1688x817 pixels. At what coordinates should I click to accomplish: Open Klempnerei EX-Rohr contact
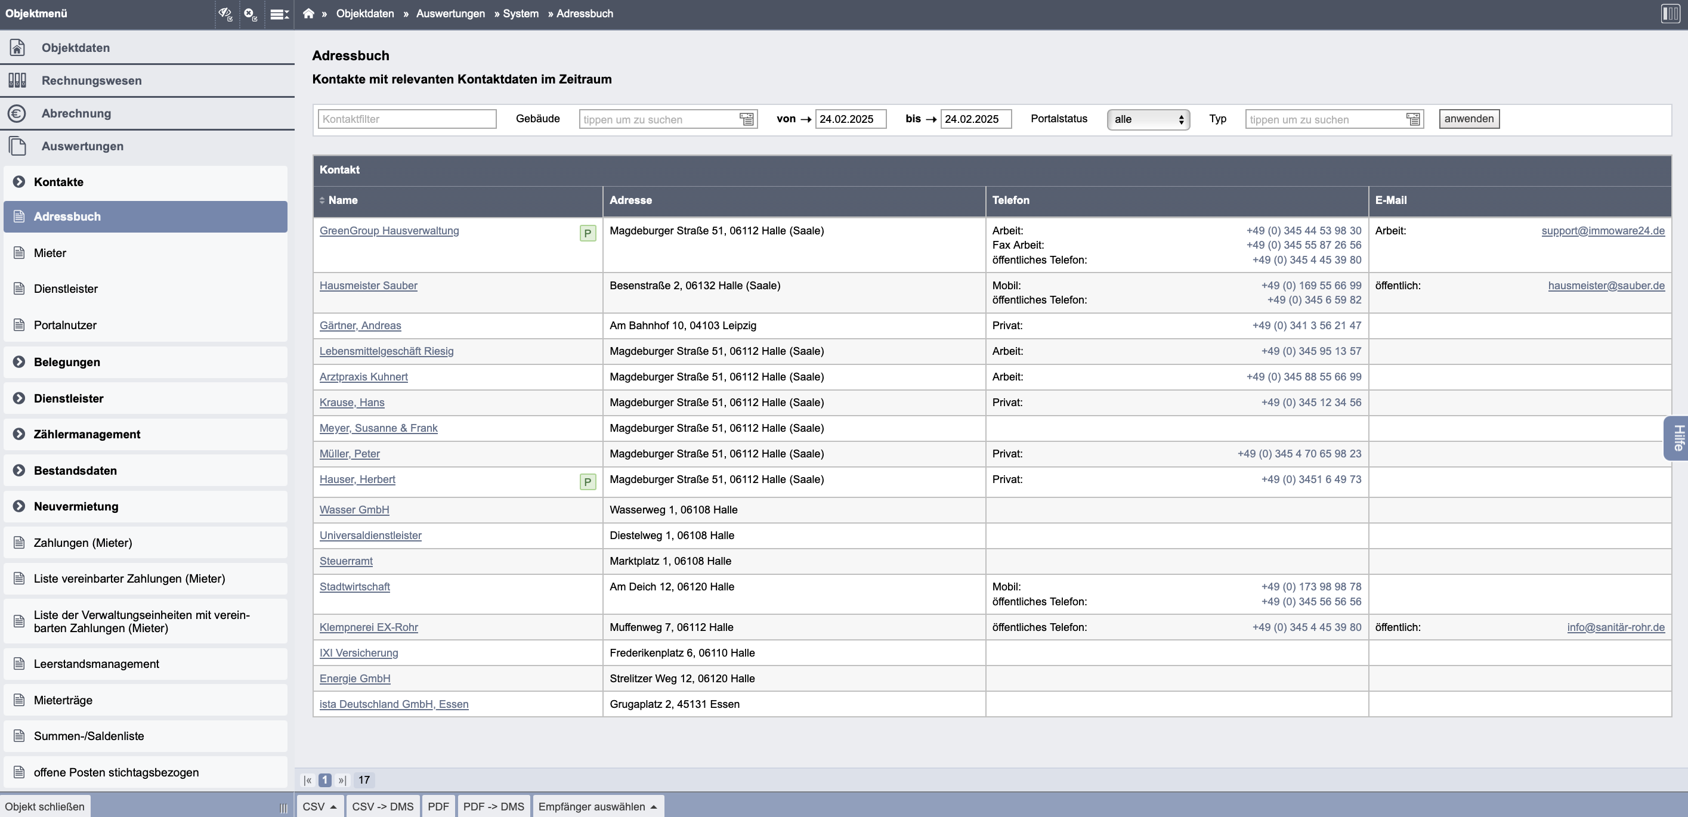pos(369,627)
